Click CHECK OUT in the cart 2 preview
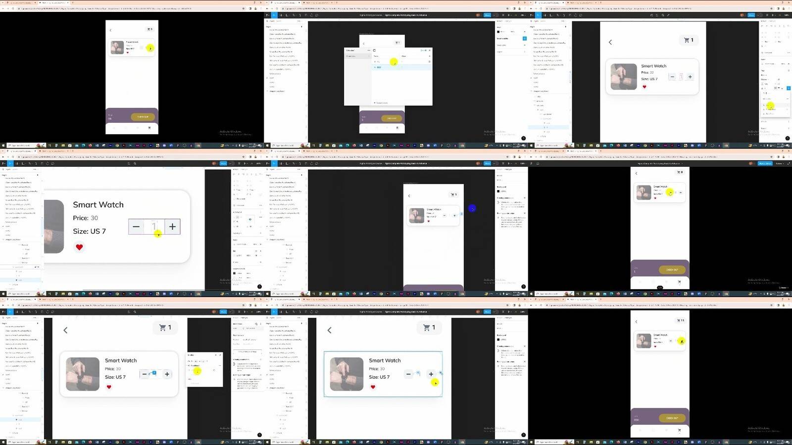 click(143, 117)
